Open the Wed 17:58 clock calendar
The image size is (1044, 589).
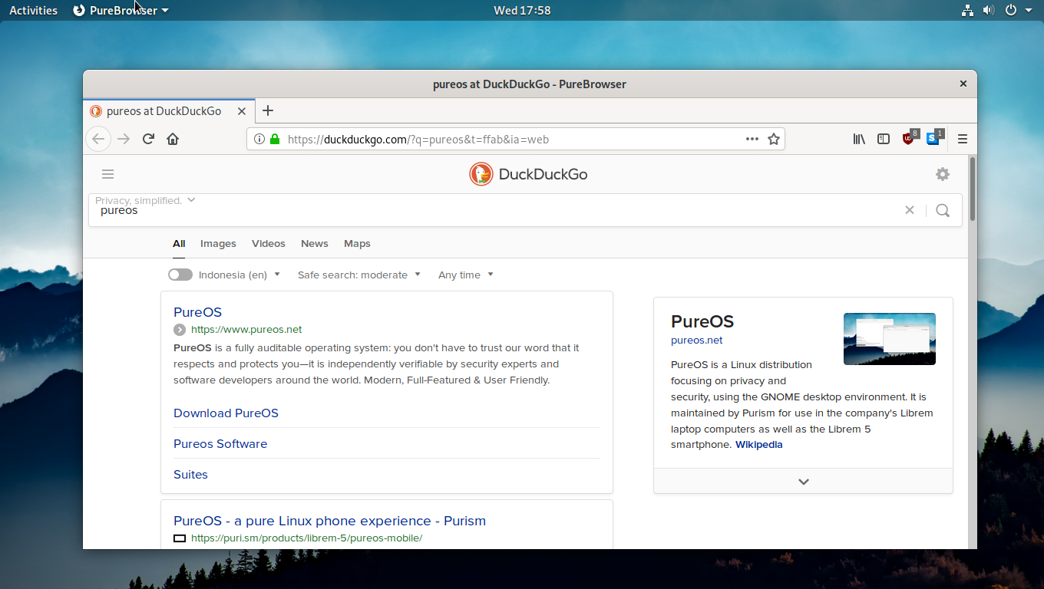522,10
